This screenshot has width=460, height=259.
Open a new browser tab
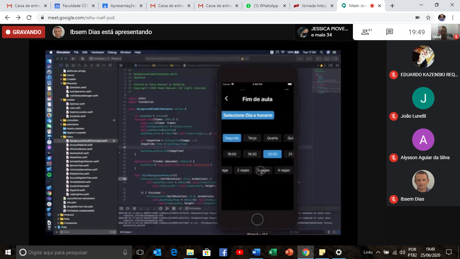(392, 6)
